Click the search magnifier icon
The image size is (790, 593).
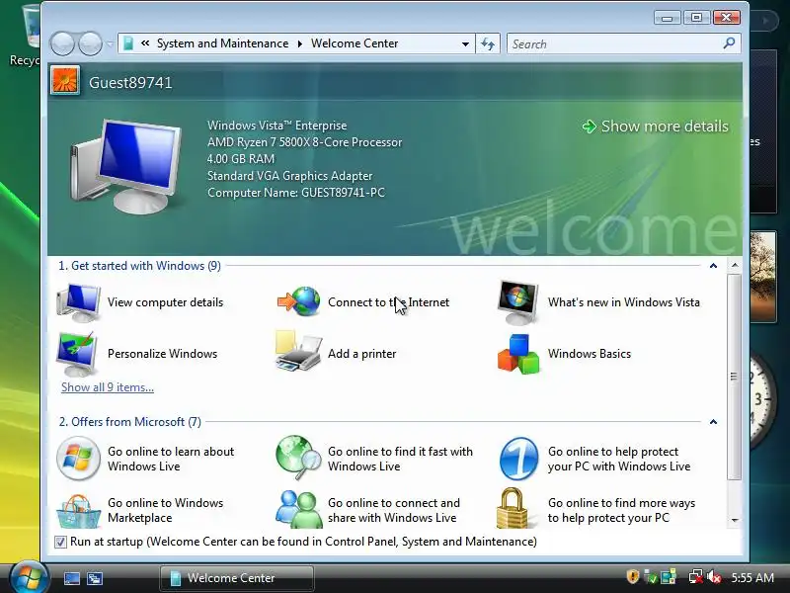(x=729, y=43)
